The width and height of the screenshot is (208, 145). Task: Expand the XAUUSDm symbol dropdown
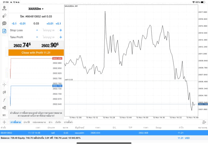click(36, 9)
